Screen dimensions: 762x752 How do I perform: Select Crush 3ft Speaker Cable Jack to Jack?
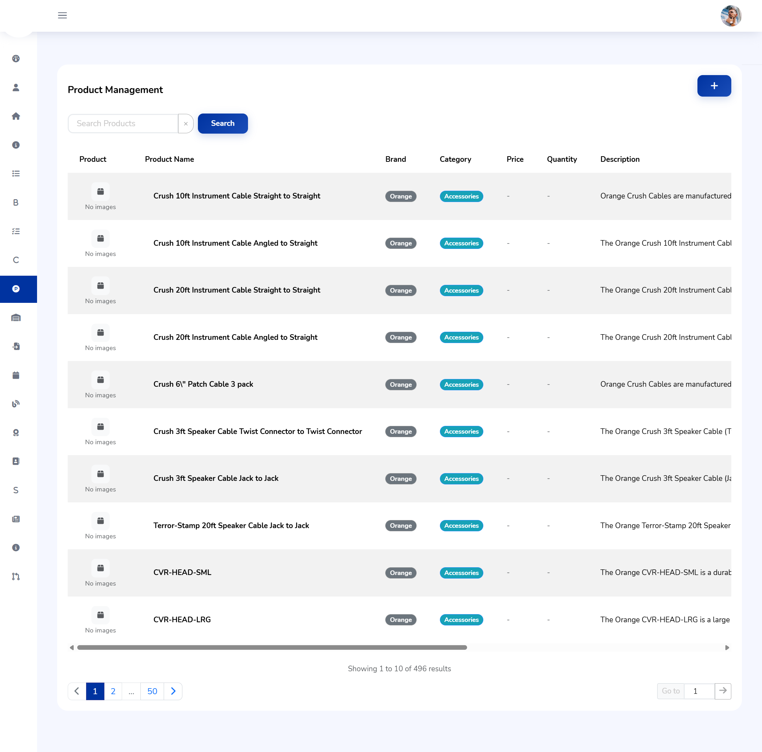(x=216, y=478)
